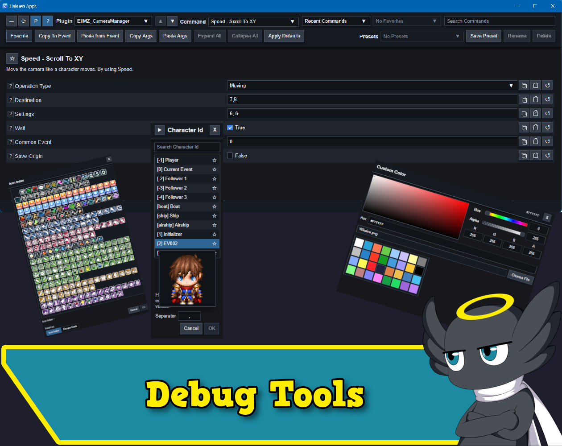Click the refresh icon in top toolbar
The image size is (562, 446).
click(24, 21)
